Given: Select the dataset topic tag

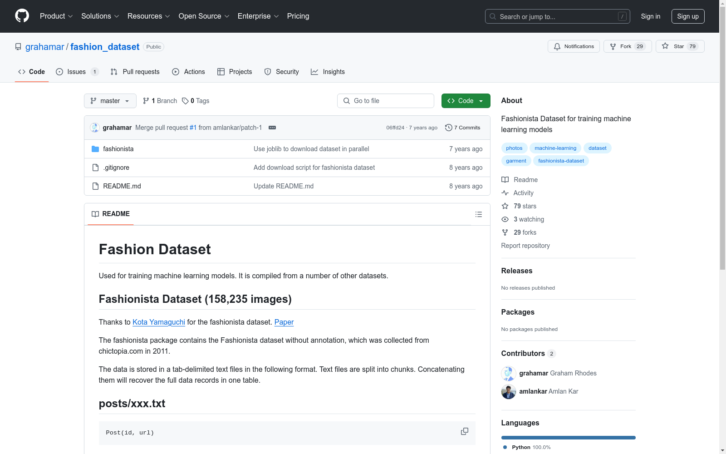Looking at the screenshot, I should (597, 148).
